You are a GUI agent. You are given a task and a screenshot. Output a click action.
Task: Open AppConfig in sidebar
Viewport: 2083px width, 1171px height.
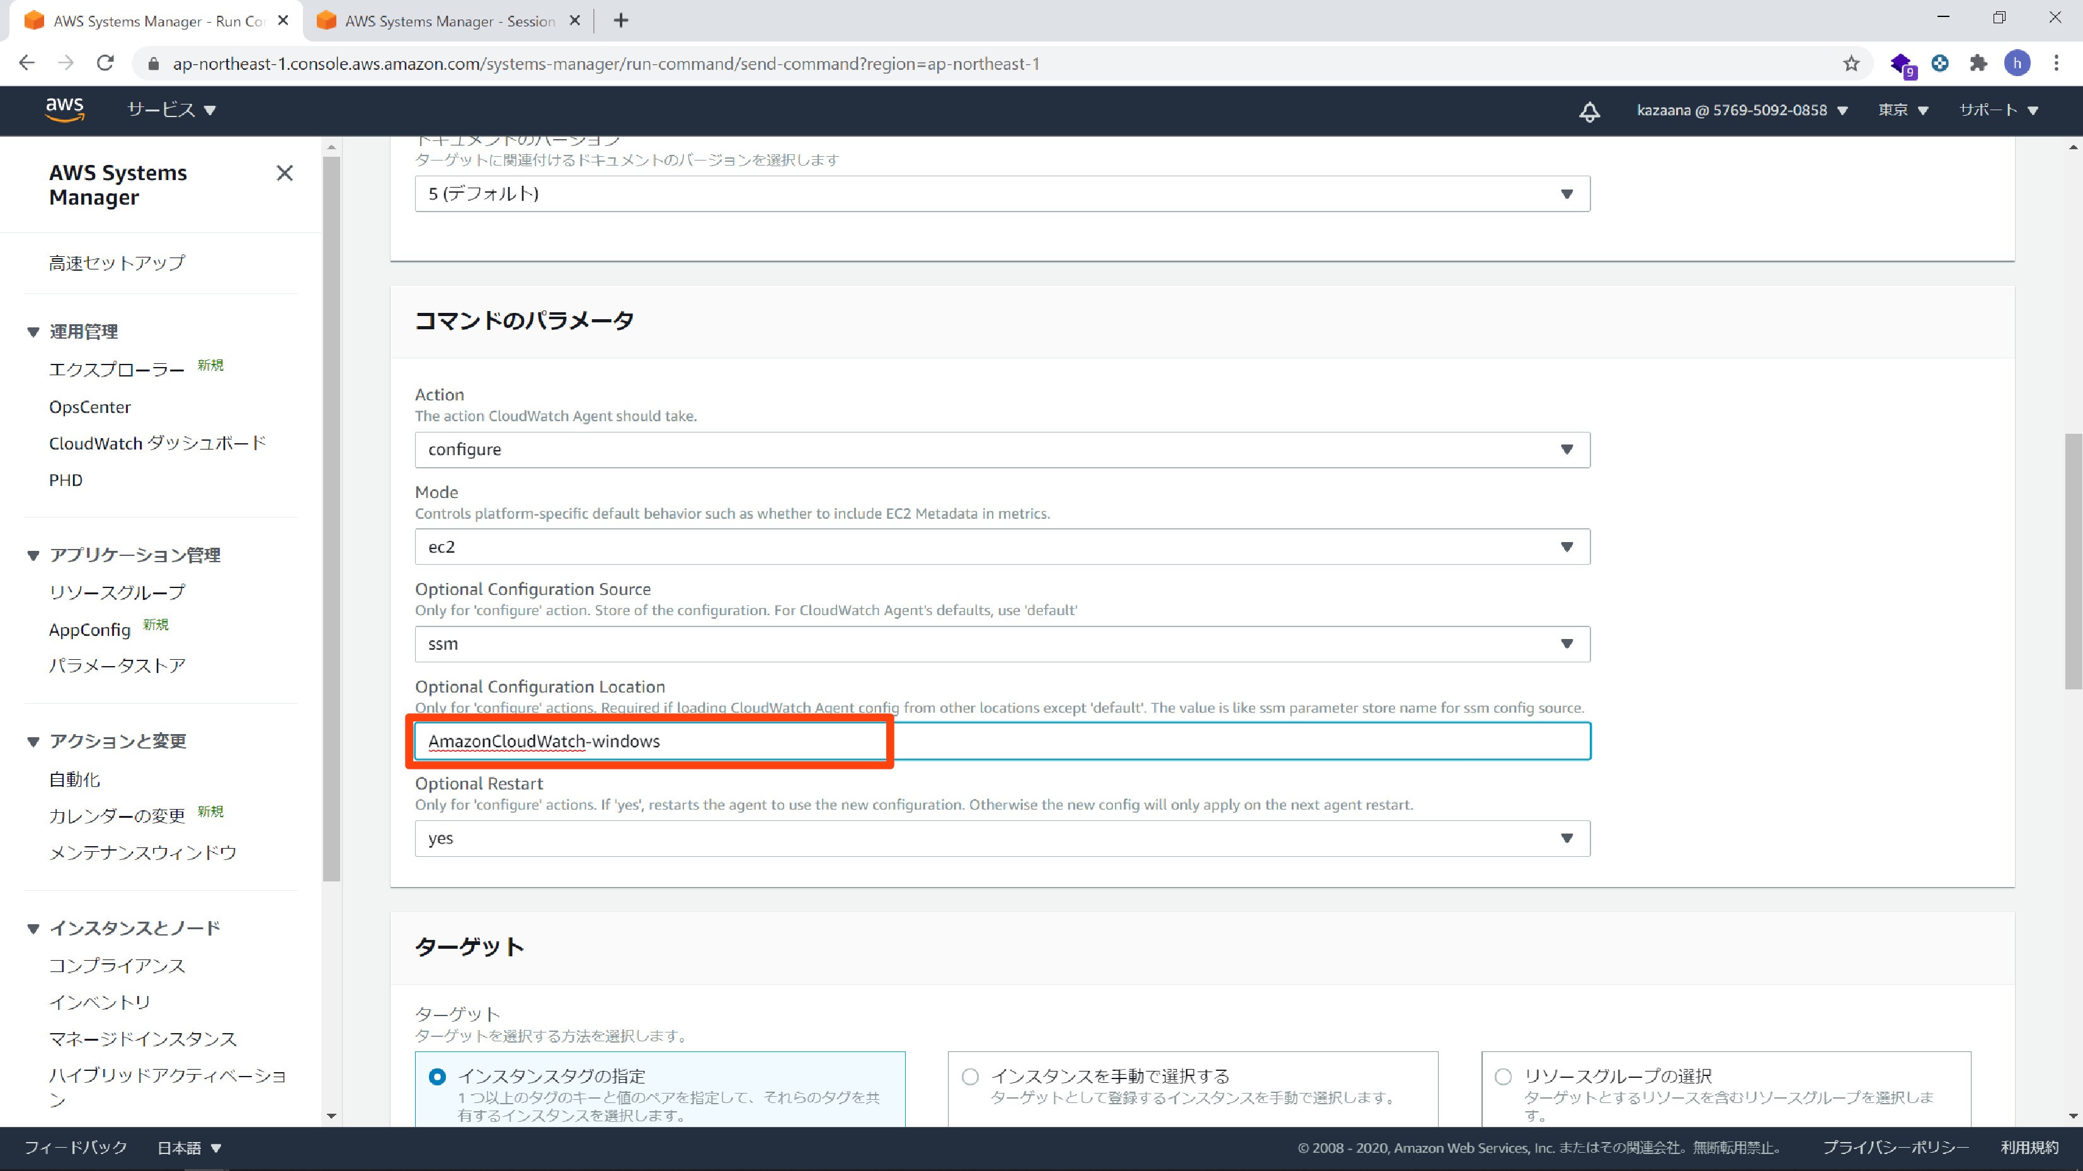(89, 630)
